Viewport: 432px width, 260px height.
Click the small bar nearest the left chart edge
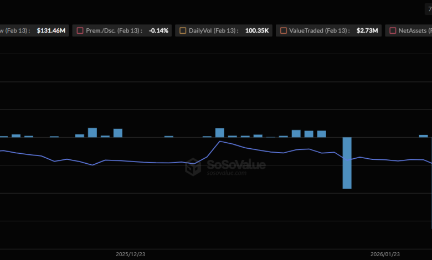point(3,136)
